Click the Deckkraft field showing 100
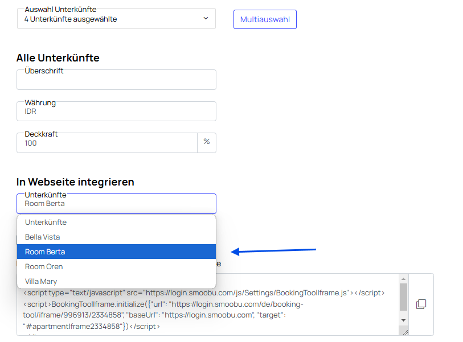Screen dimensions: 463x342 (x=107, y=143)
